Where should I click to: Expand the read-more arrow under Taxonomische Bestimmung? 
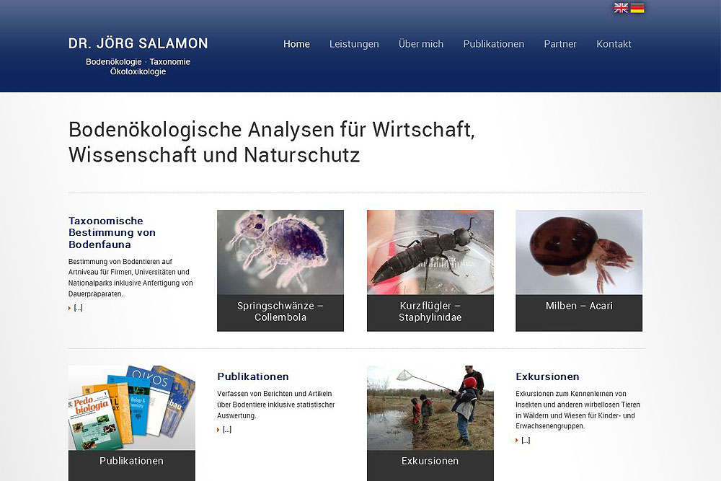pos(76,308)
